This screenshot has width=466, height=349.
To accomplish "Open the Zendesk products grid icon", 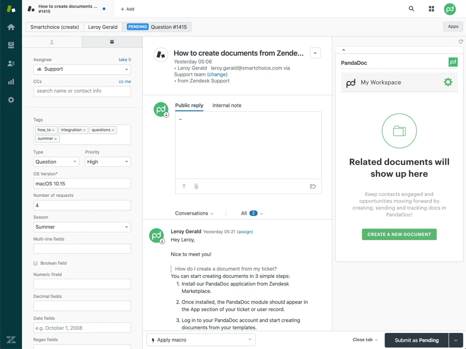I will 431,9.
